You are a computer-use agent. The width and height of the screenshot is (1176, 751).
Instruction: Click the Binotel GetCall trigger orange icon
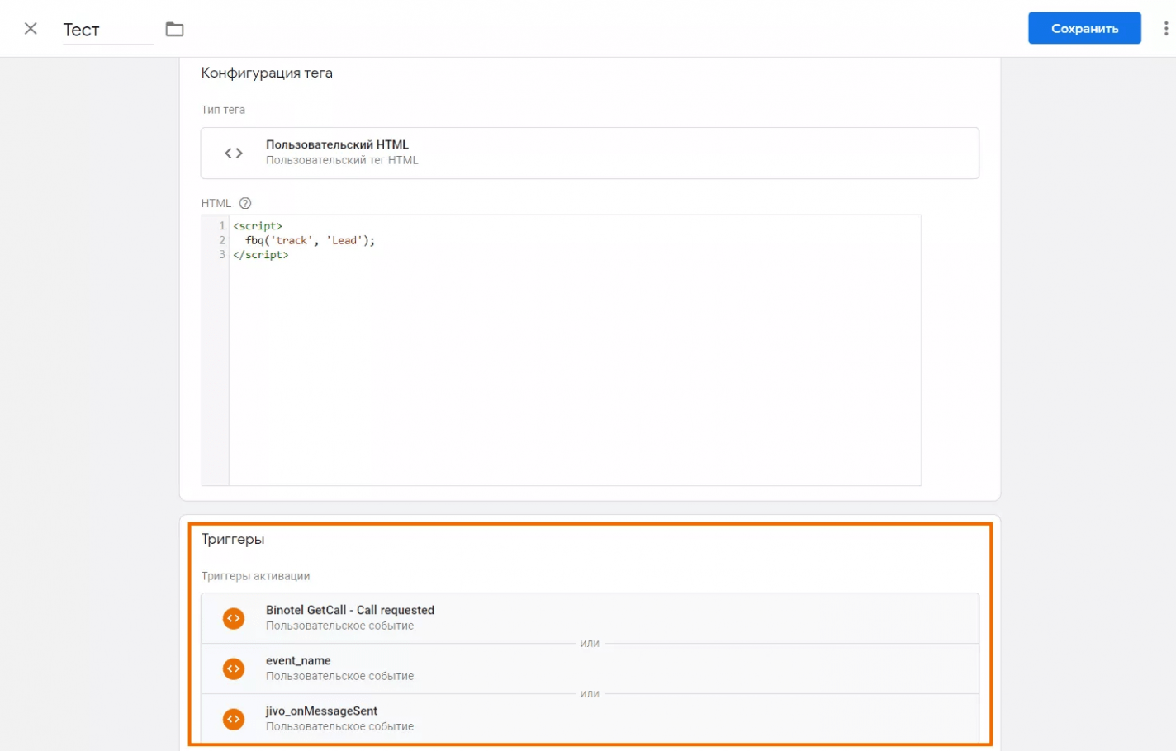coord(234,618)
